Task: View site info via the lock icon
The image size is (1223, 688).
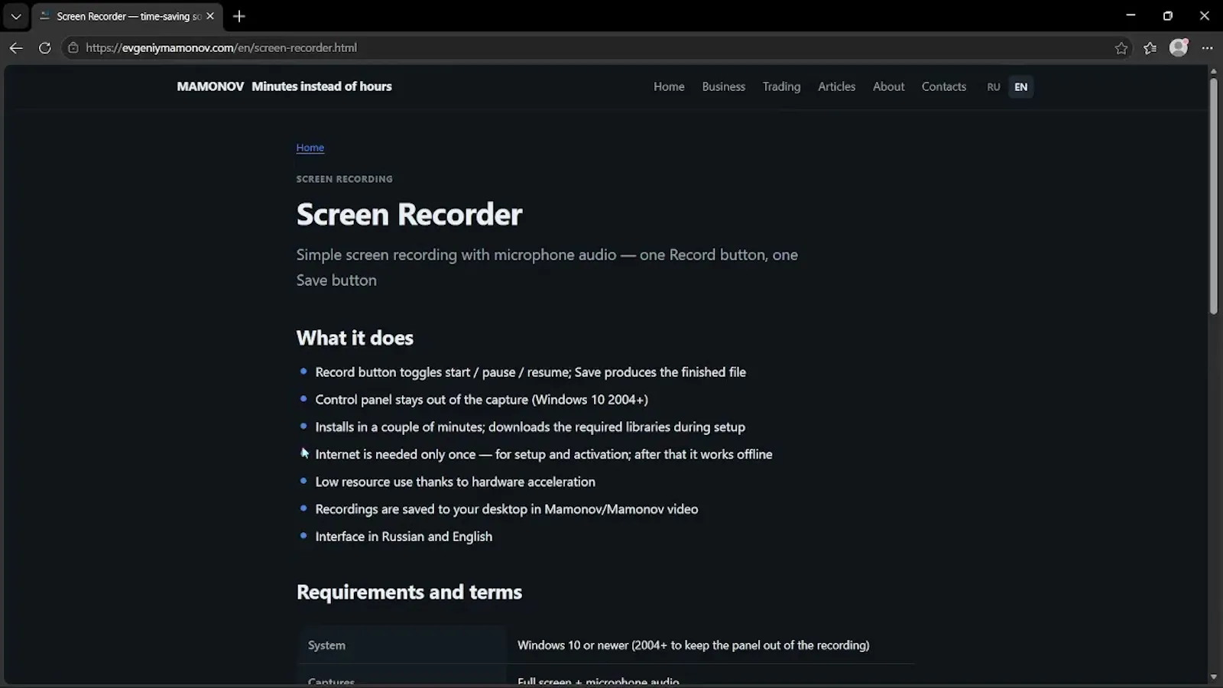Action: pyautogui.click(x=73, y=47)
